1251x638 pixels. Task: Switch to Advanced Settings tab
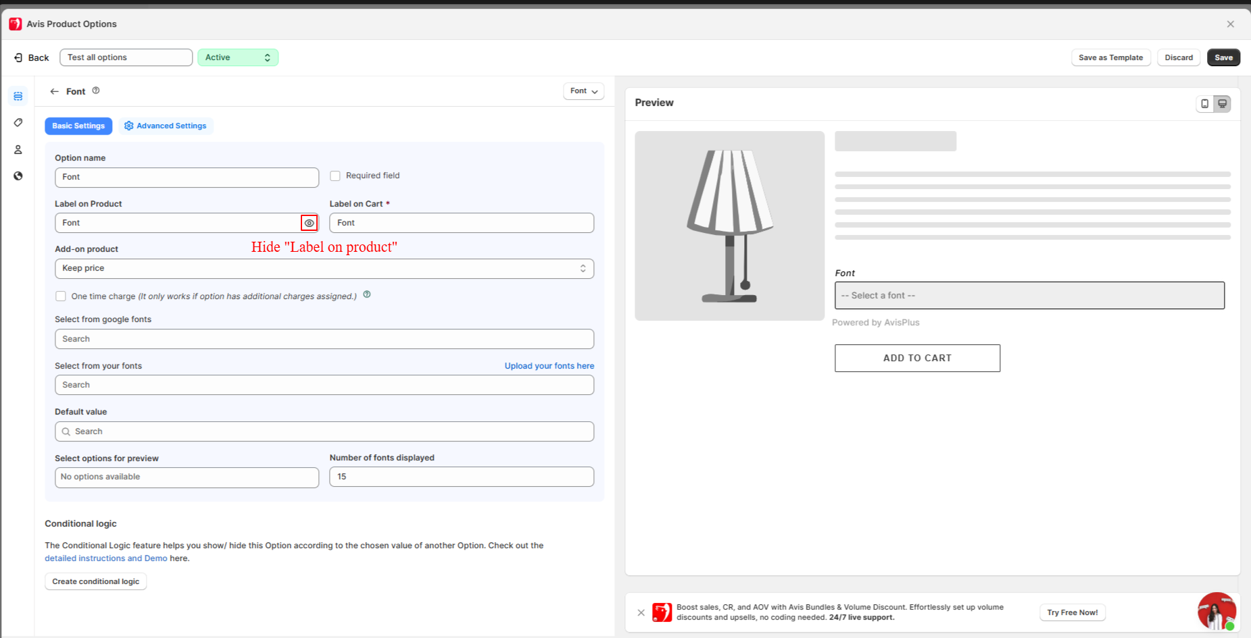point(166,126)
